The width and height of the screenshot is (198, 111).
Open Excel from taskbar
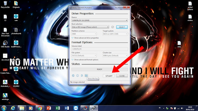[x=58, y=108]
